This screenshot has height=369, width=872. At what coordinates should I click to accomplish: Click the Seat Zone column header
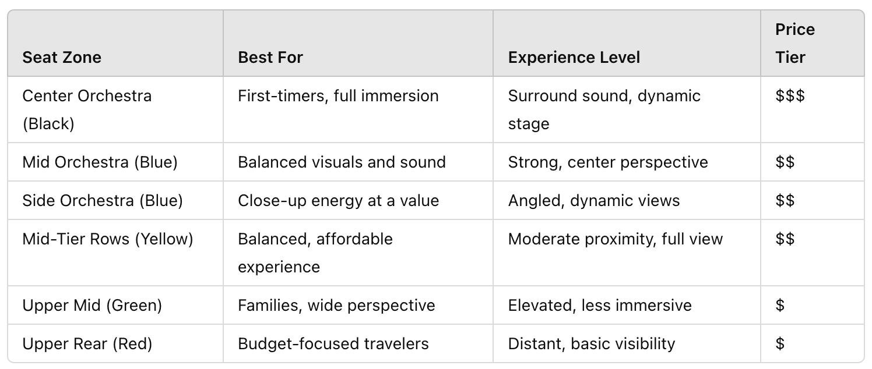tap(62, 57)
